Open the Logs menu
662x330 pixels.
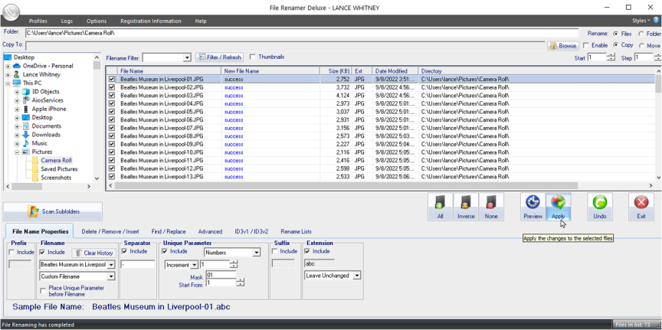(x=67, y=21)
